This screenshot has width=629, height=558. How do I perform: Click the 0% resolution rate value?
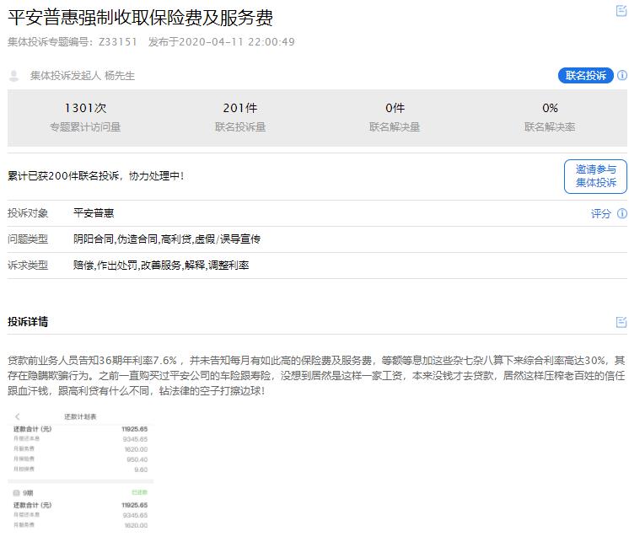point(550,108)
